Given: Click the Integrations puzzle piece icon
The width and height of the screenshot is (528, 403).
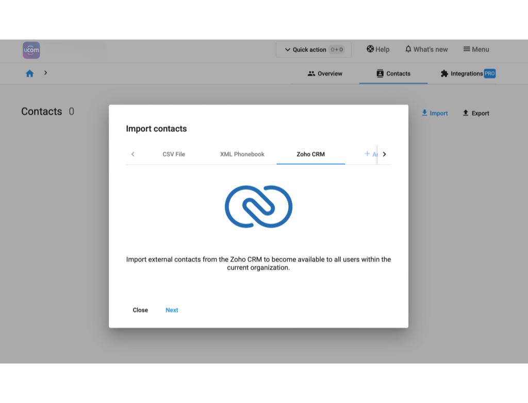Looking at the screenshot, I should pos(444,74).
